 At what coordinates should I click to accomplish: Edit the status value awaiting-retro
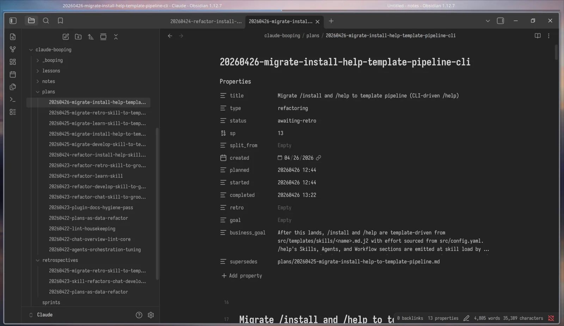297,121
